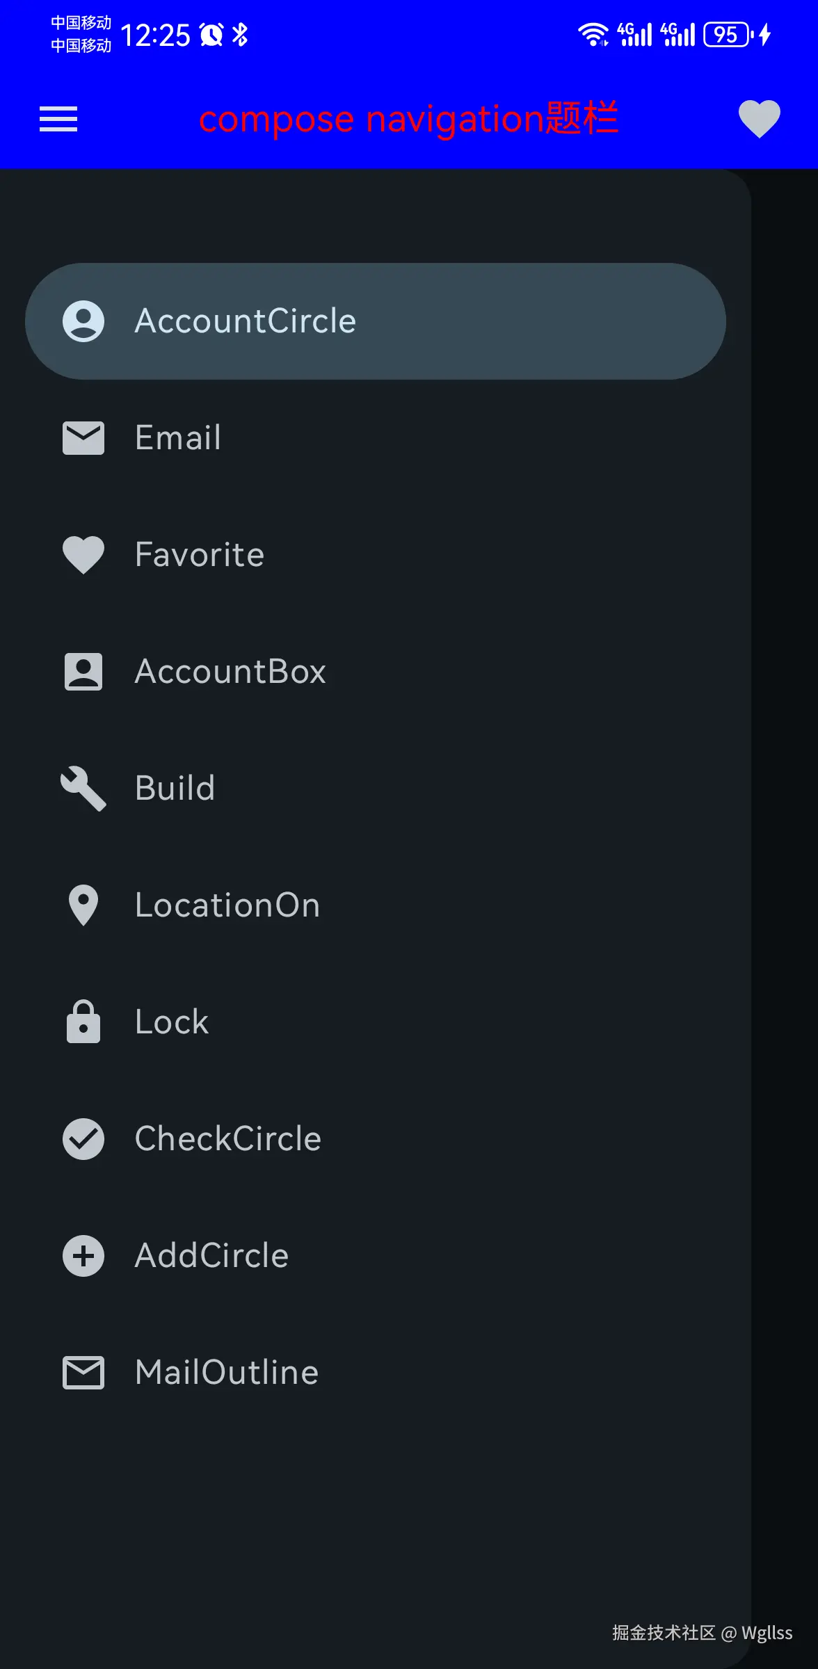The image size is (818, 1669).
Task: Click the Email envelope icon
Action: click(x=83, y=438)
